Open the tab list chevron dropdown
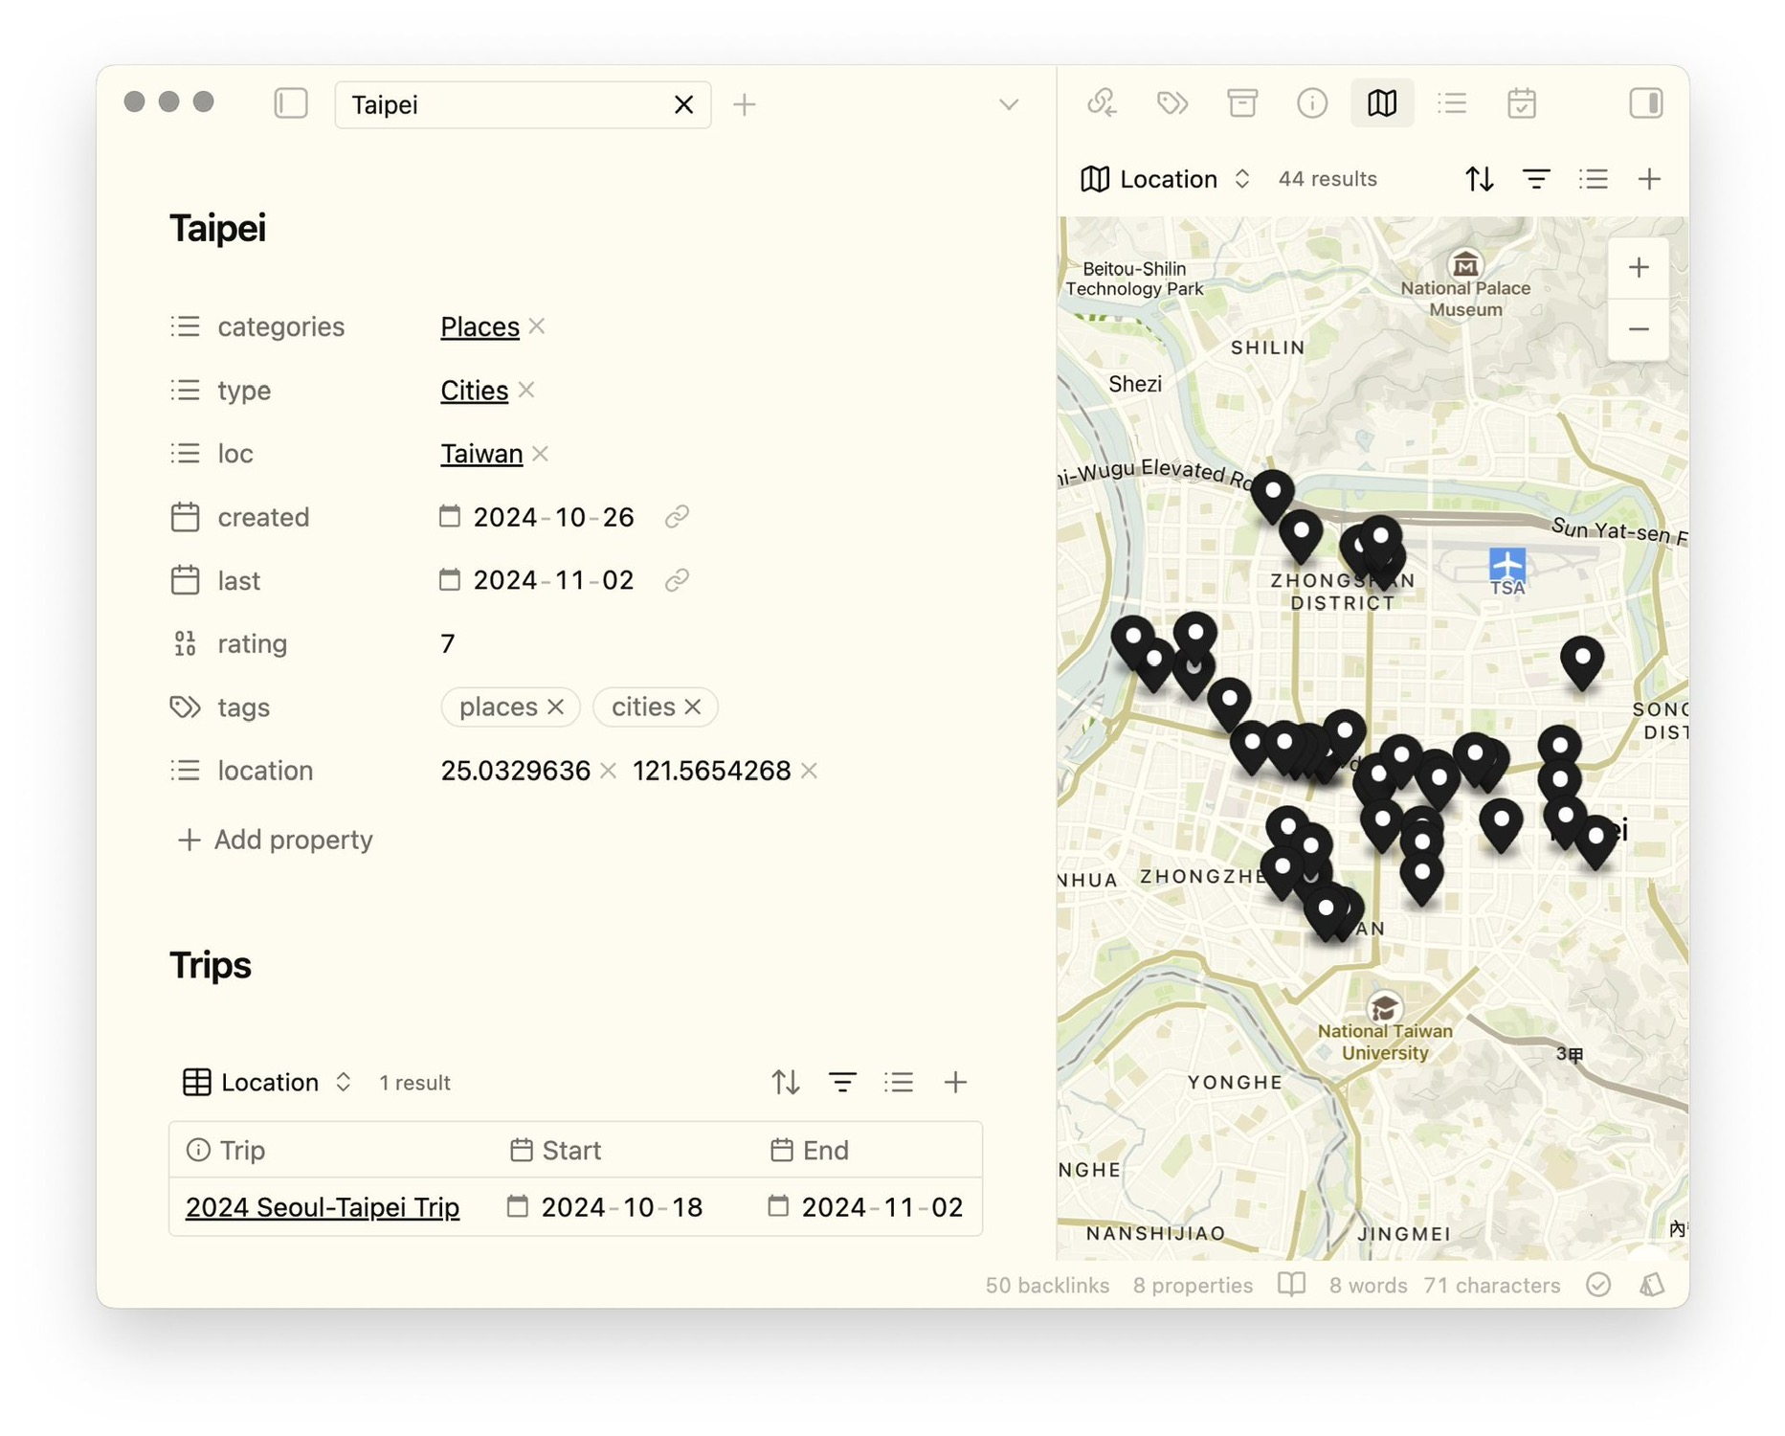 1009,104
